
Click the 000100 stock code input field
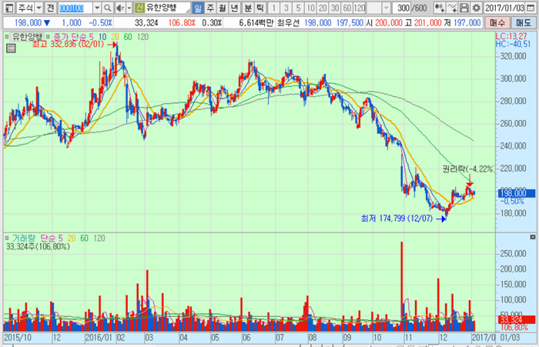click(x=75, y=8)
